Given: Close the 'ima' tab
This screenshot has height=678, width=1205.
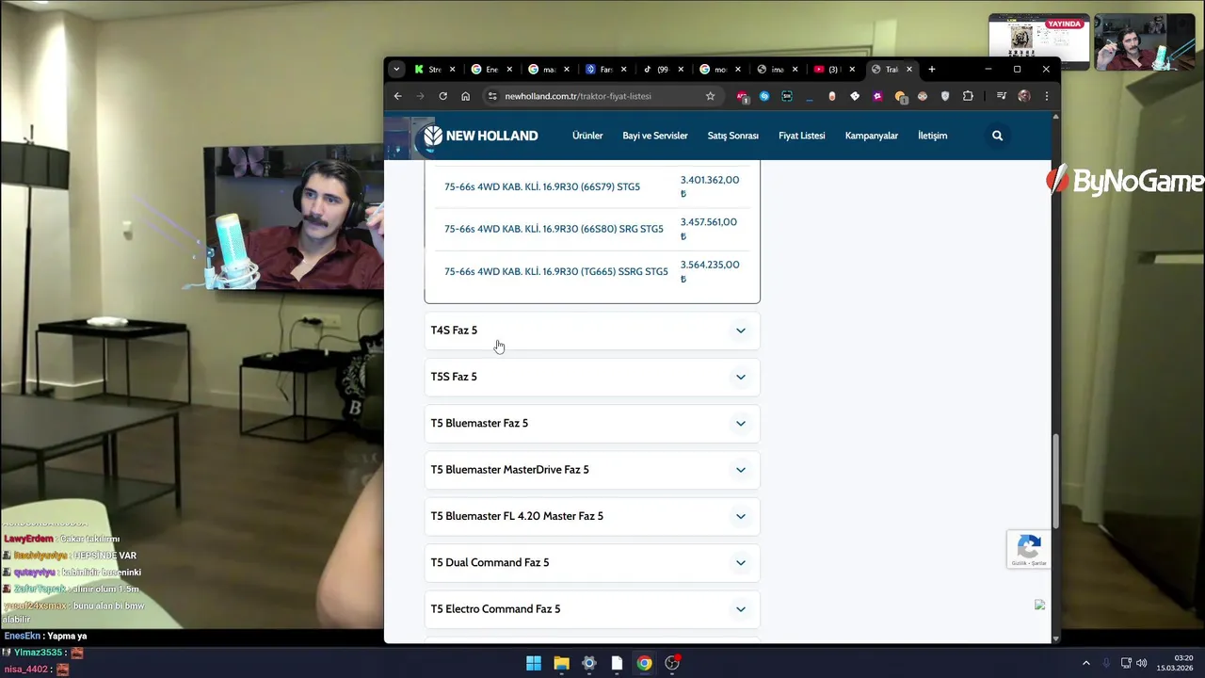Looking at the screenshot, I should (795, 69).
